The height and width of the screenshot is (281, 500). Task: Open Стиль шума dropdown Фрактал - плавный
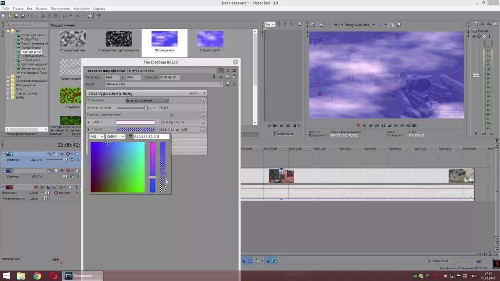147,100
